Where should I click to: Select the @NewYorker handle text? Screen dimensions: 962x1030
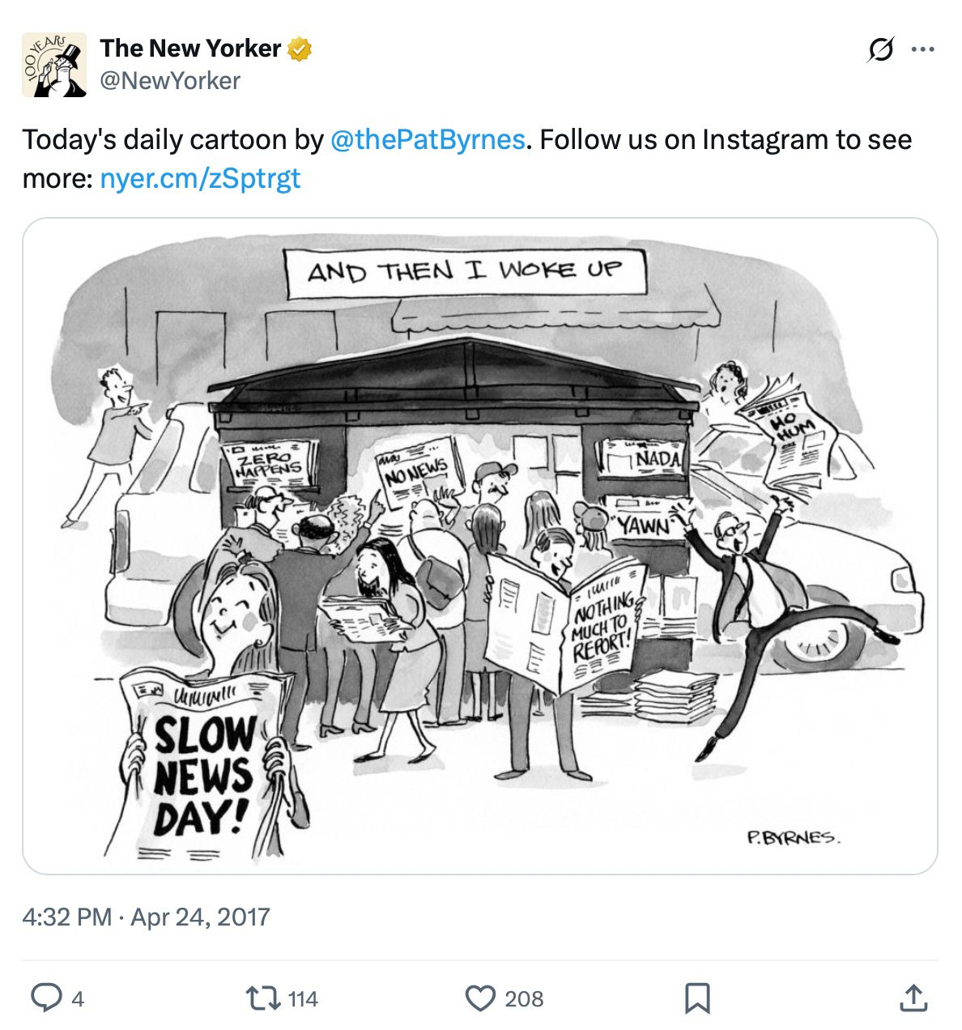click(x=170, y=79)
